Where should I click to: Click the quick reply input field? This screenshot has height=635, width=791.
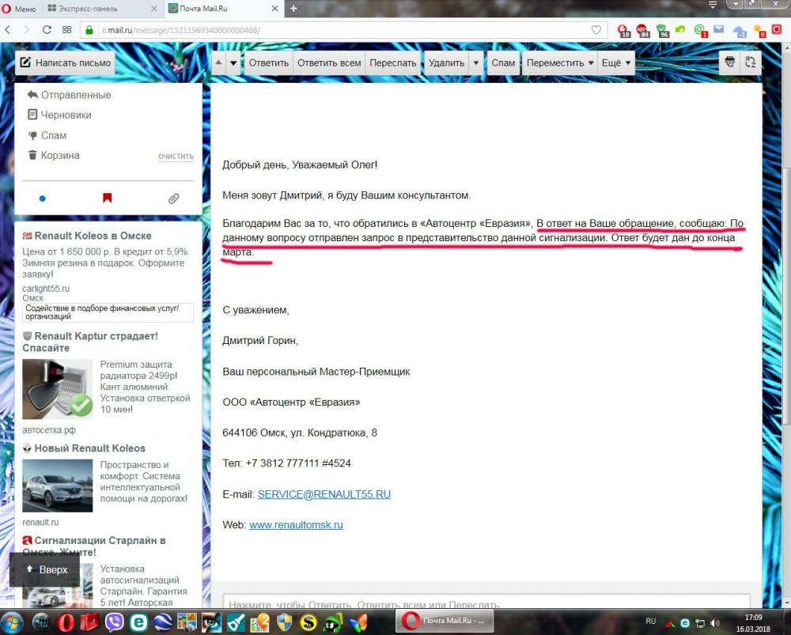coord(486,602)
